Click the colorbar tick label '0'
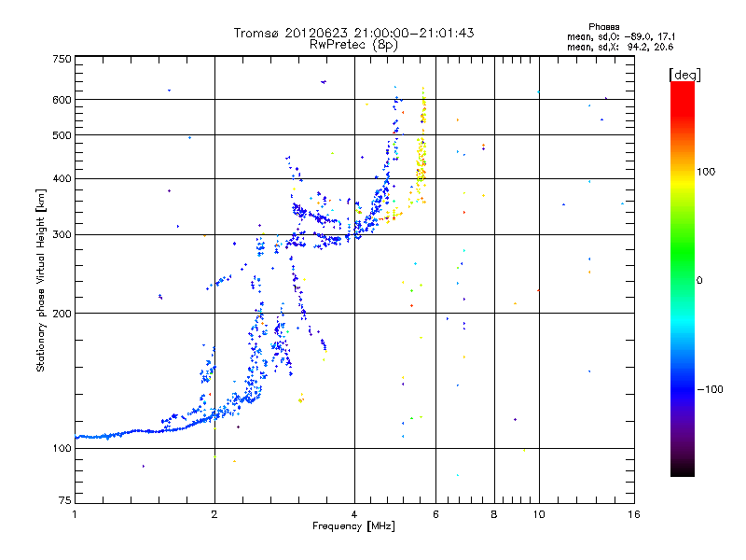Image resolution: width=746 pixels, height=560 pixels. point(699,281)
